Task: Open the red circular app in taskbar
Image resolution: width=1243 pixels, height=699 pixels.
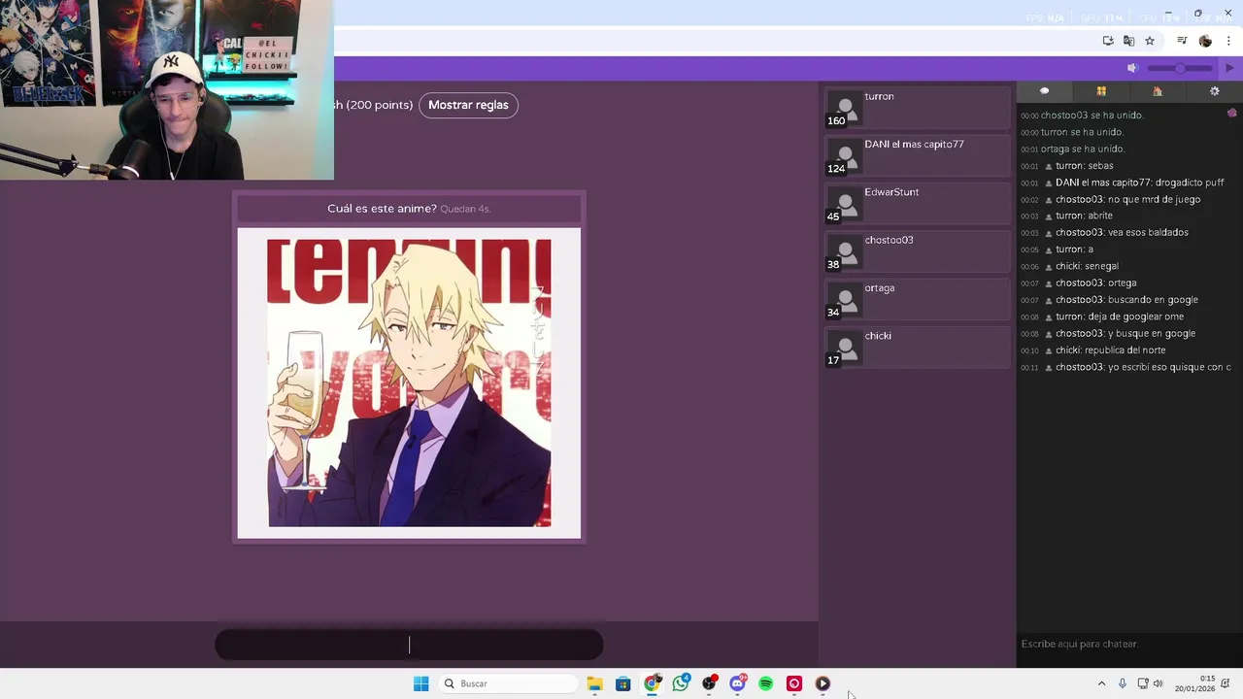Action: coord(794,683)
